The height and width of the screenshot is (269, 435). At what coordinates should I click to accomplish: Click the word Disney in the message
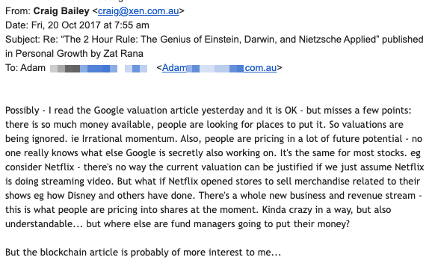tap(81, 196)
